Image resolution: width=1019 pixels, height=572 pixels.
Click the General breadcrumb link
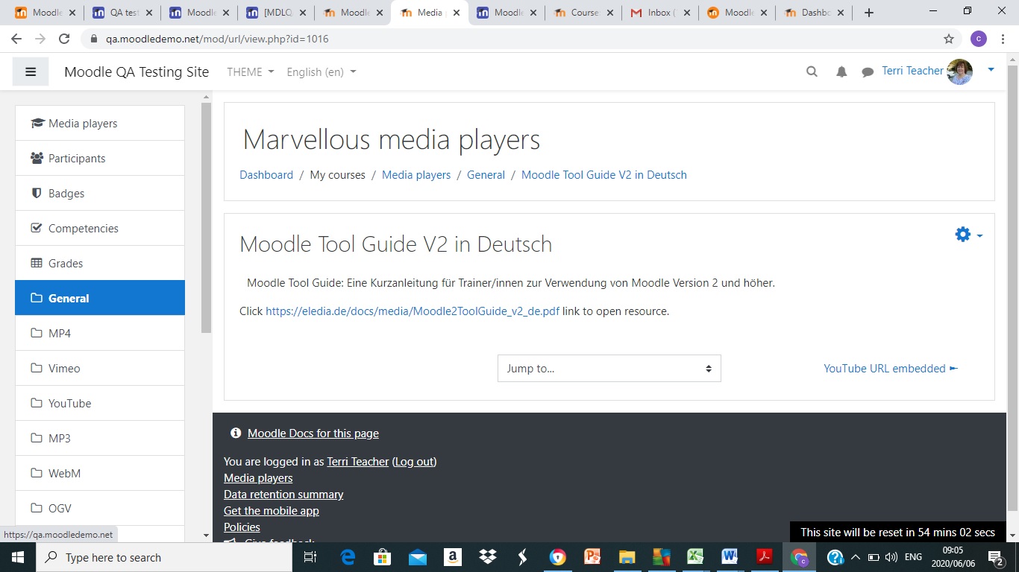coord(486,175)
